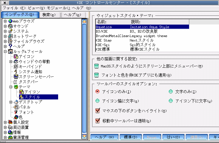Open the Help (ヘルプ) menu in menubar

pos(81,8)
